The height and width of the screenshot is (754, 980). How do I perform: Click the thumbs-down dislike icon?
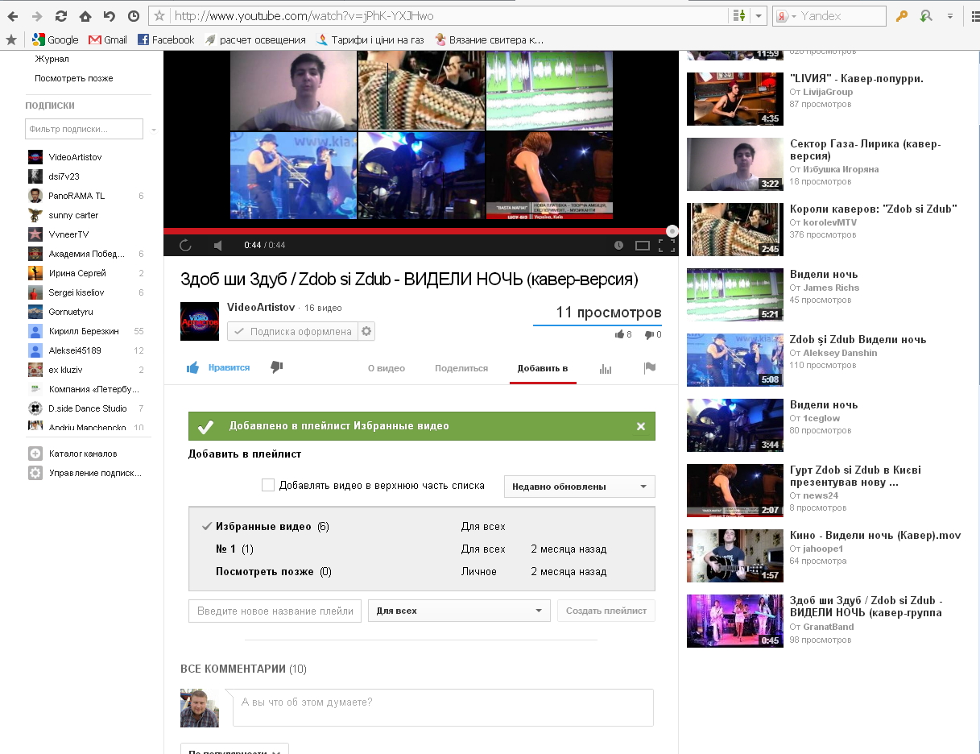click(x=277, y=367)
